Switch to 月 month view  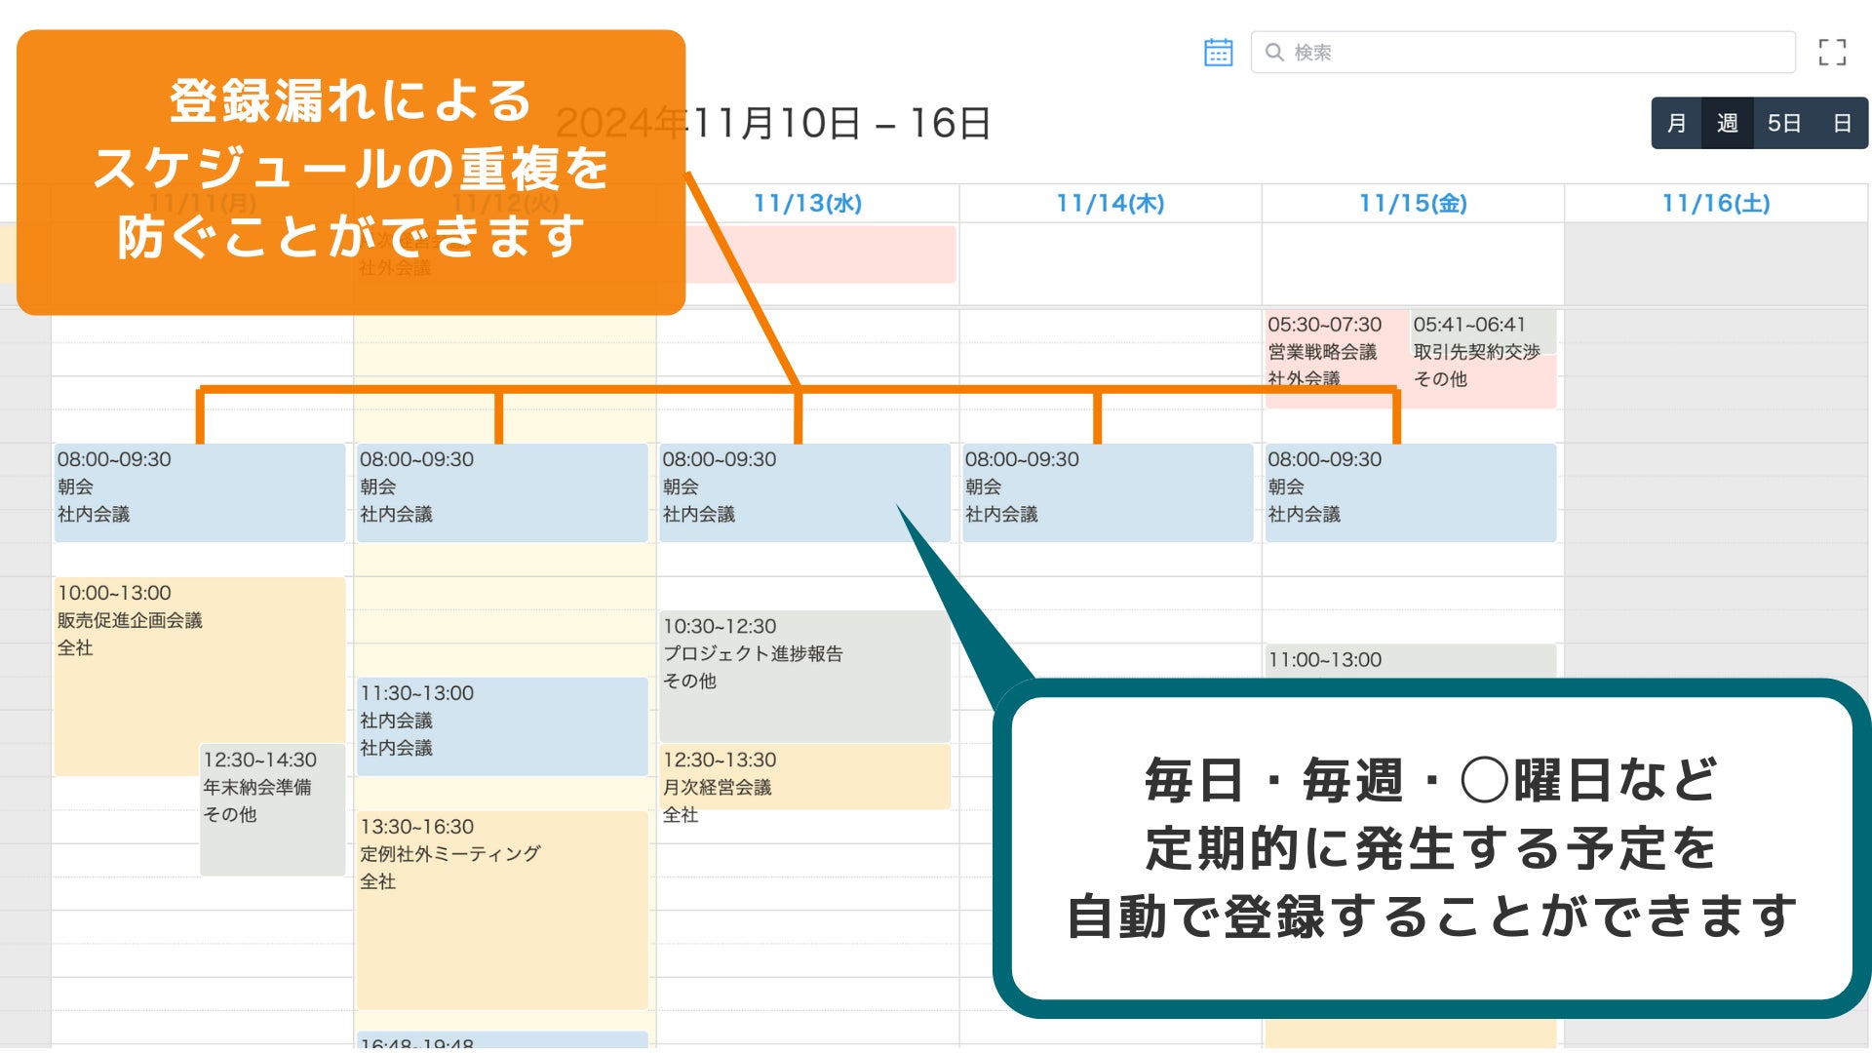1676,124
